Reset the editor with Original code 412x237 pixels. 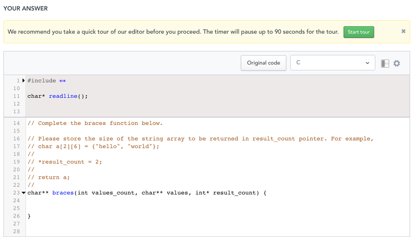click(263, 63)
